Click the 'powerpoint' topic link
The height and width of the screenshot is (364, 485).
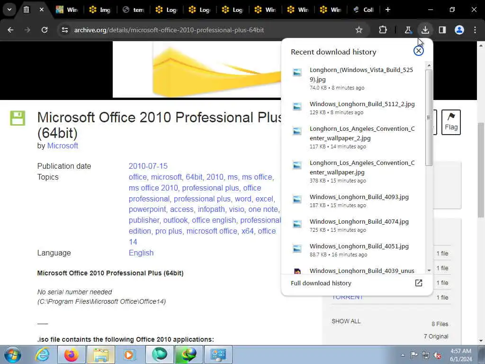tap(147, 209)
